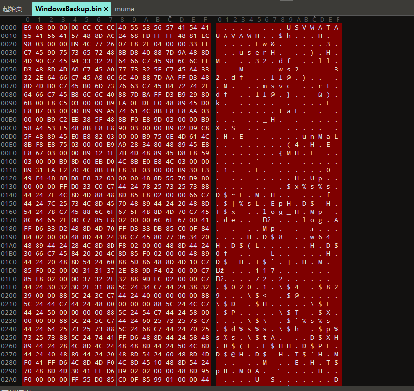Select byte 54 in row 0160
The height and width of the screenshot is (391, 414).
(x=28, y=212)
